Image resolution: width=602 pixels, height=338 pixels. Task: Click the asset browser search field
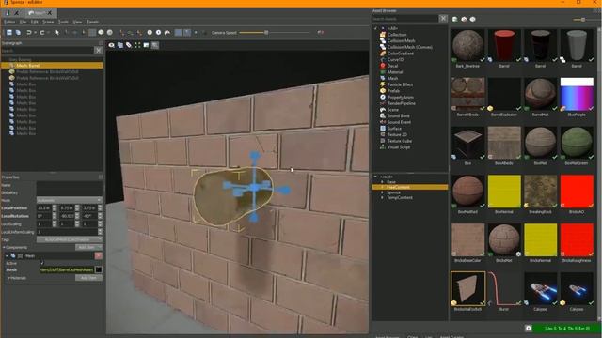(x=405, y=19)
